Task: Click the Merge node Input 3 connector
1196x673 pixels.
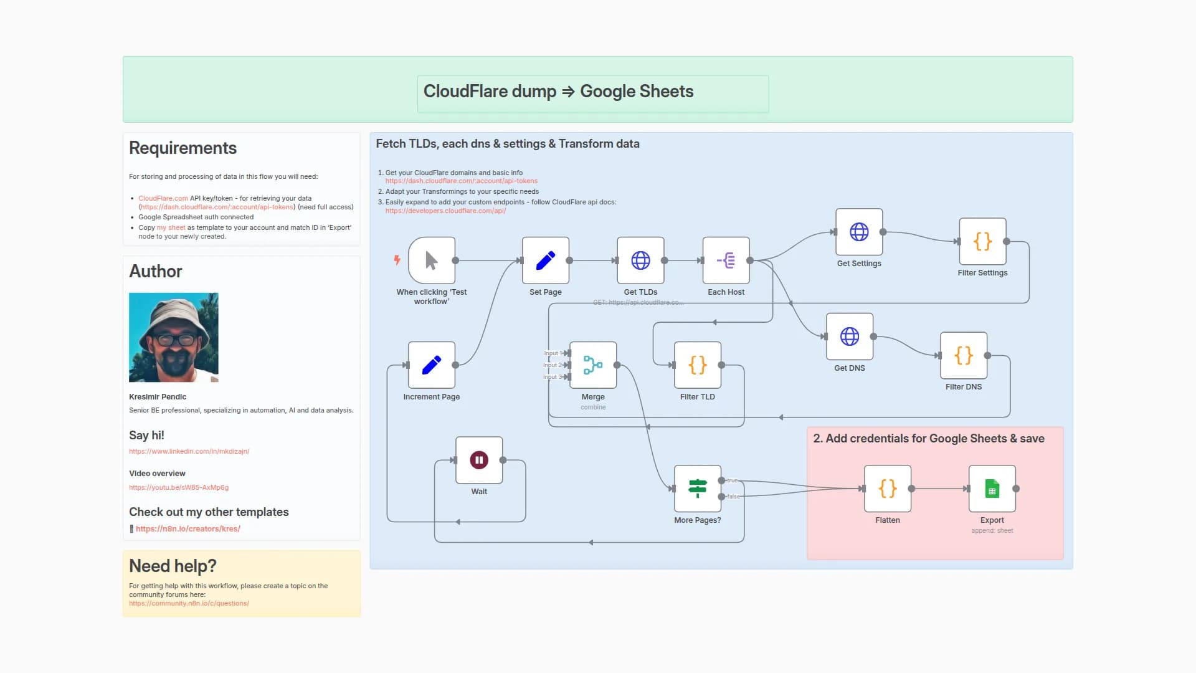Action: 567,377
